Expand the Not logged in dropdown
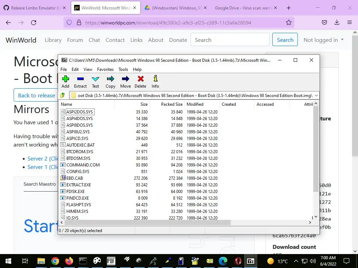The width and height of the screenshot is (358, 268). click(x=323, y=40)
